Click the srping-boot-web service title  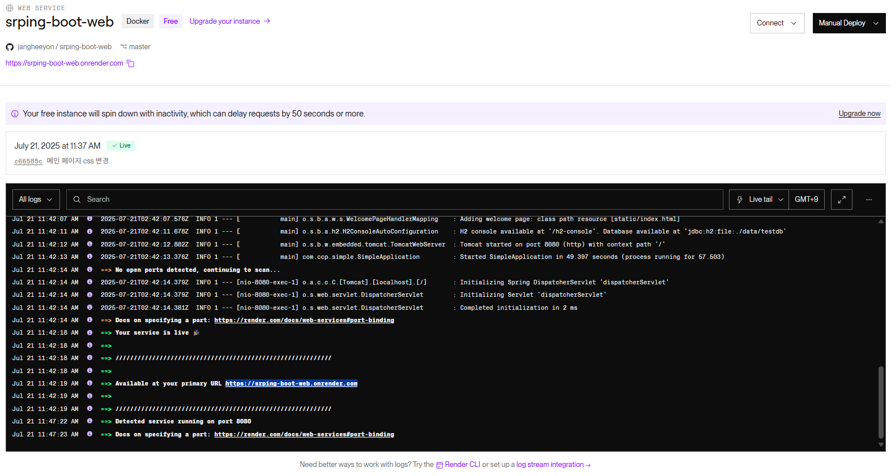click(59, 22)
